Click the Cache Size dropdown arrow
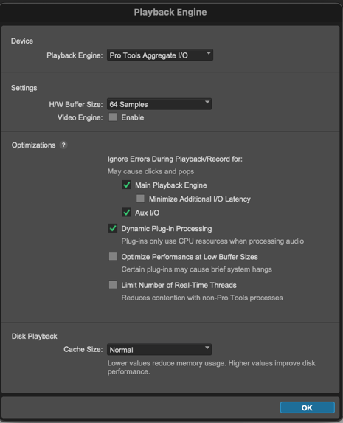343x423 pixels. tap(207, 348)
